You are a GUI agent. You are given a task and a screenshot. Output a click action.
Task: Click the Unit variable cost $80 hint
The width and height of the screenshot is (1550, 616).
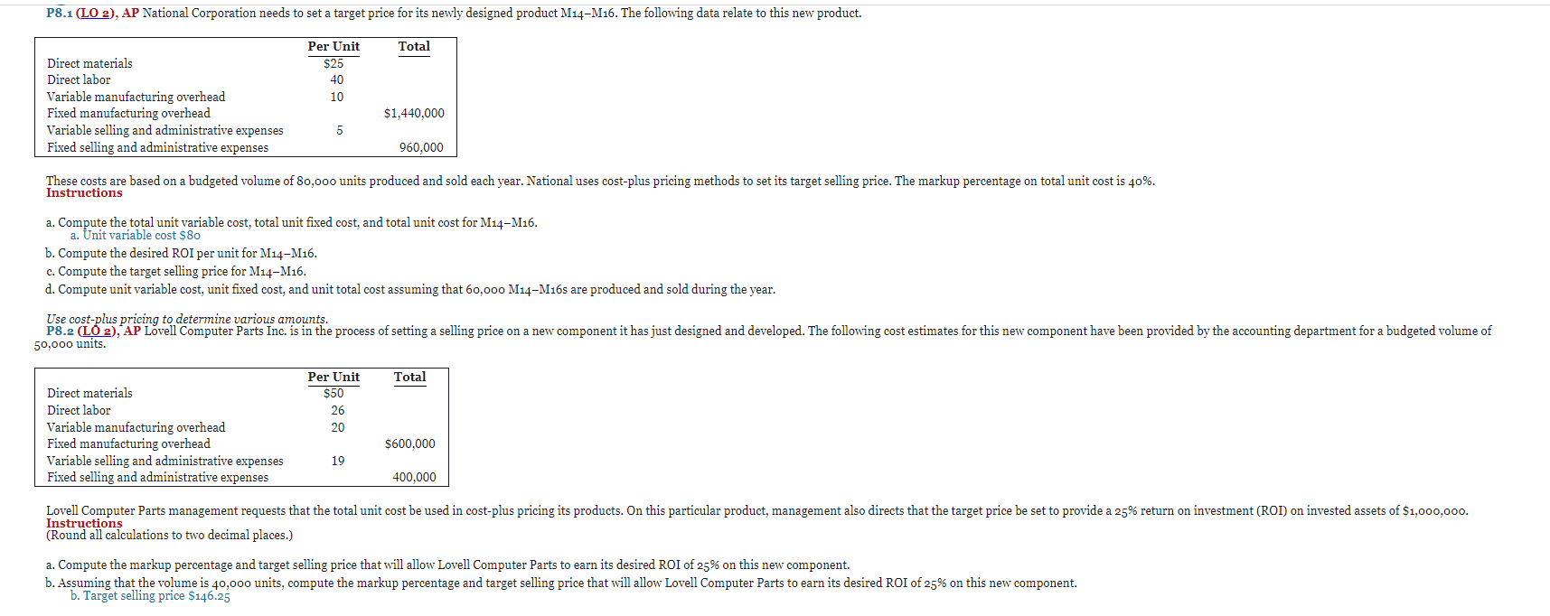(x=136, y=235)
